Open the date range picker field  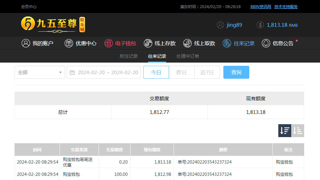click(x=108, y=72)
